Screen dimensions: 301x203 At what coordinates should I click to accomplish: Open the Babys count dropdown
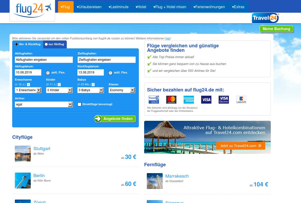click(x=91, y=90)
